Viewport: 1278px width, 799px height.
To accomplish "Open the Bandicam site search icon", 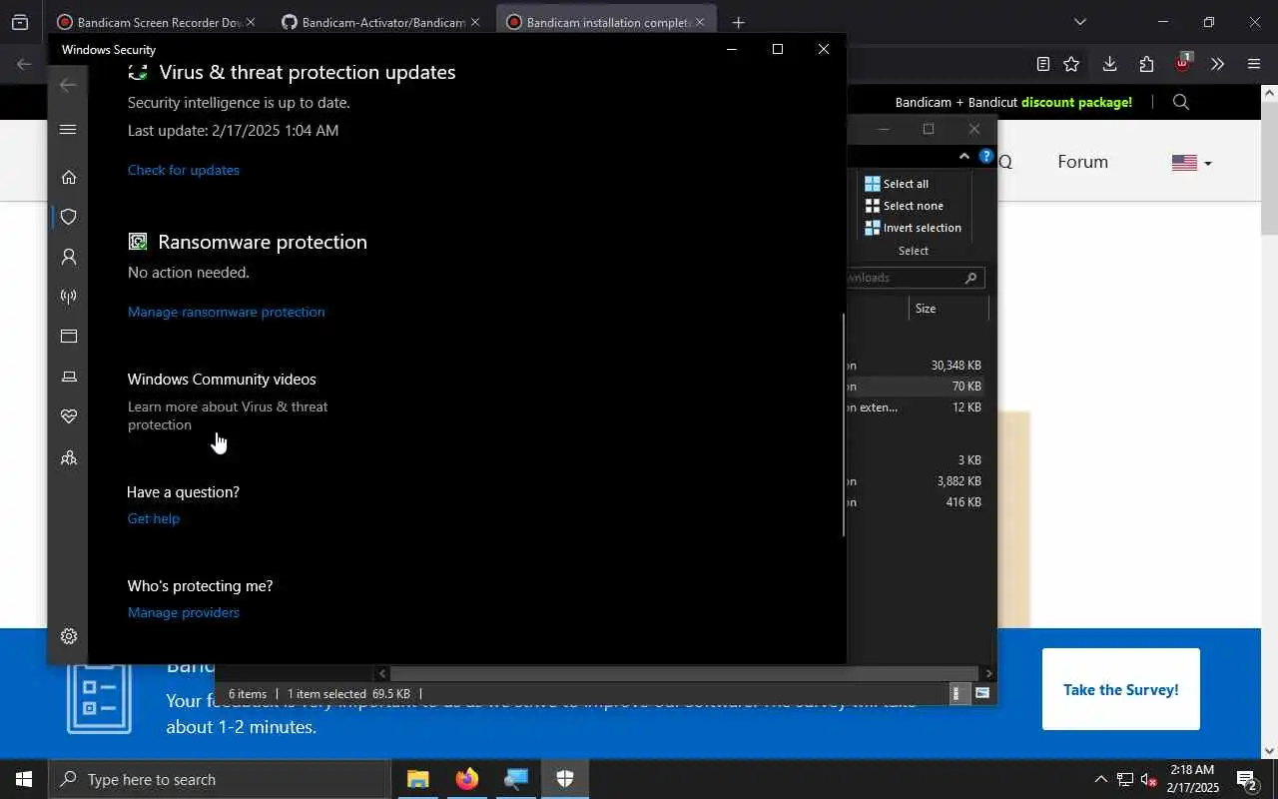I will tap(1181, 102).
